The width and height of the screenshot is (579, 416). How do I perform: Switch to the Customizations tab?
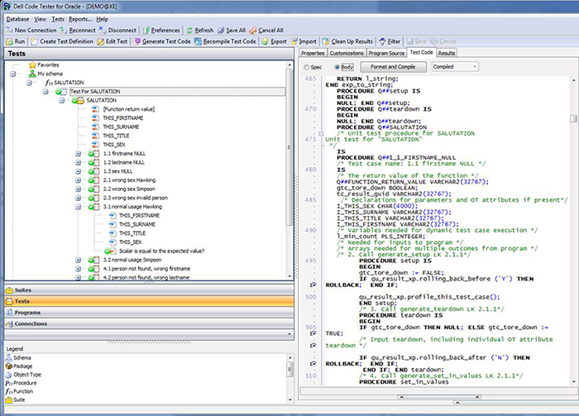347,53
